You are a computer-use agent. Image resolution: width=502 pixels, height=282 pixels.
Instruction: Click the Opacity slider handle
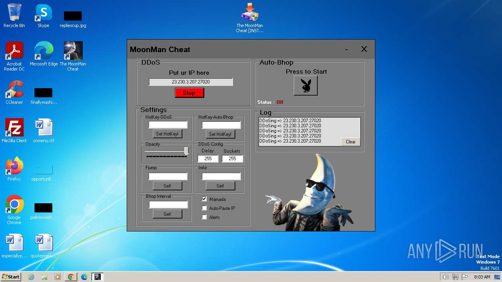[x=186, y=151]
